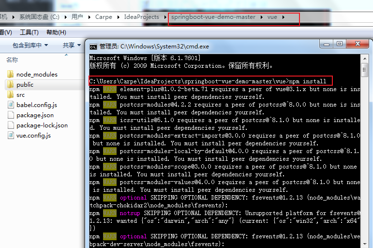
Task: Open the 帮助(H) menu
Action: (56, 32)
